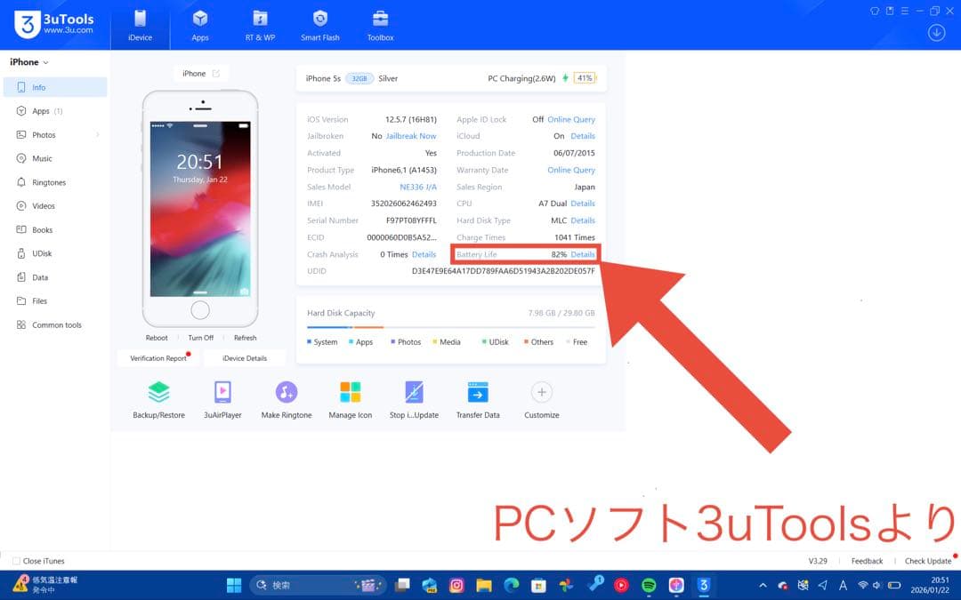
Task: Edit the iPhone device name
Action: click(x=215, y=74)
